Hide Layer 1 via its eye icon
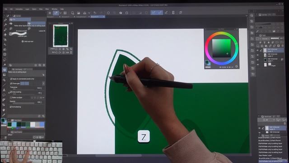This screenshot has height=163, width=289. click(x=258, y=60)
